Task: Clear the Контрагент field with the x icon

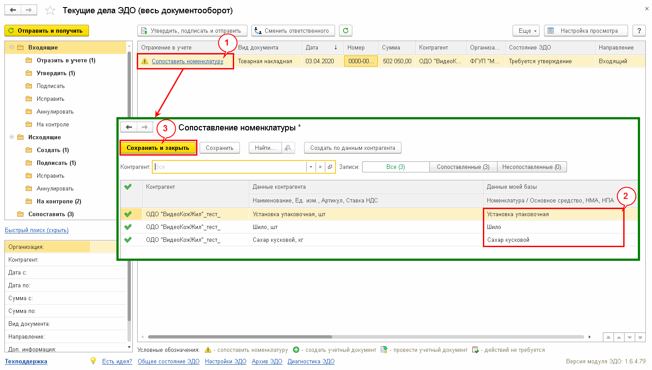Action: click(320, 167)
